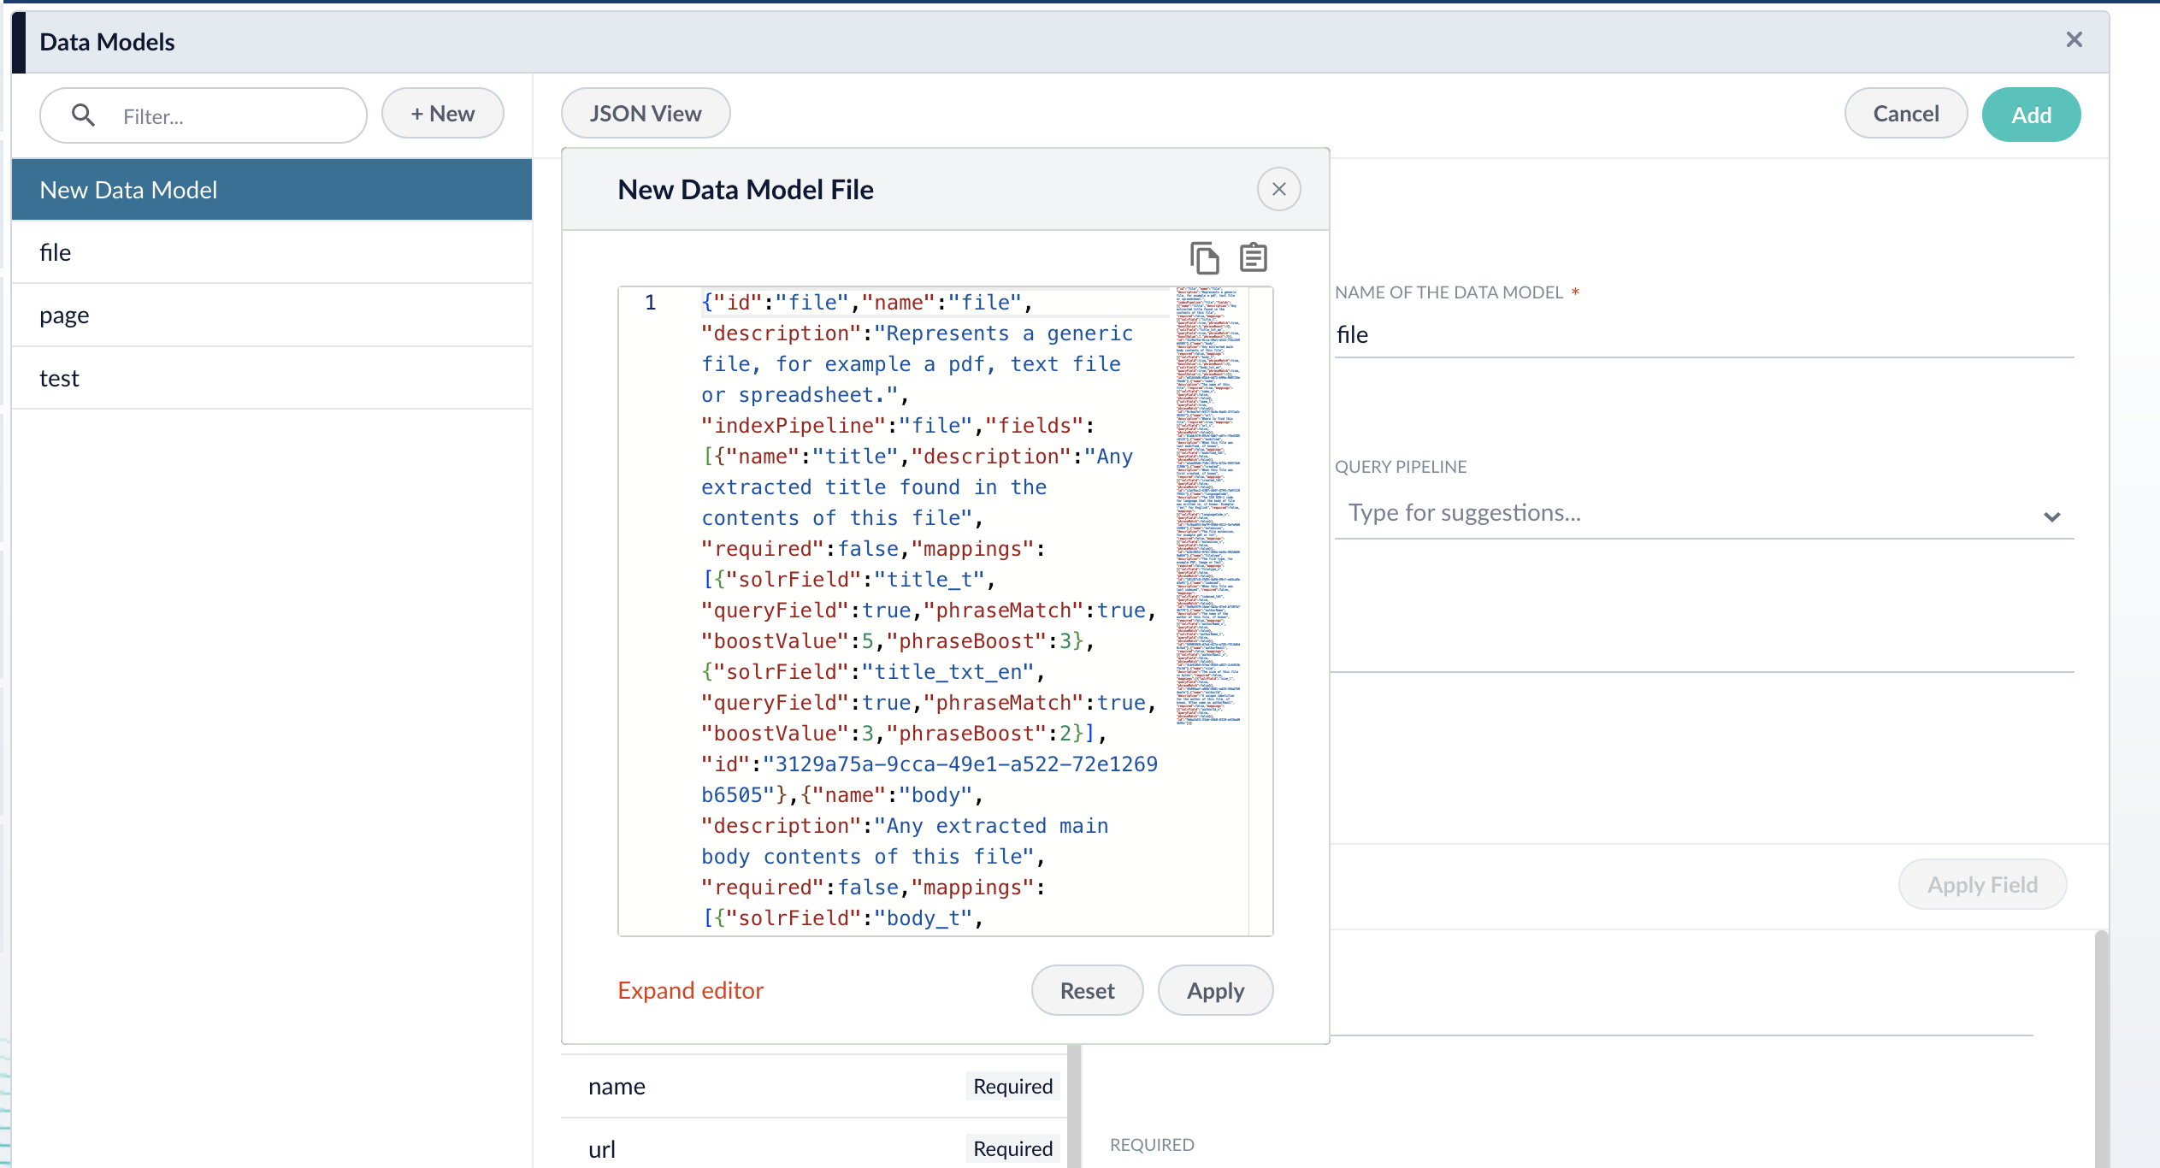This screenshot has width=2160, height=1168.
Task: Click the + New button
Action: [442, 114]
